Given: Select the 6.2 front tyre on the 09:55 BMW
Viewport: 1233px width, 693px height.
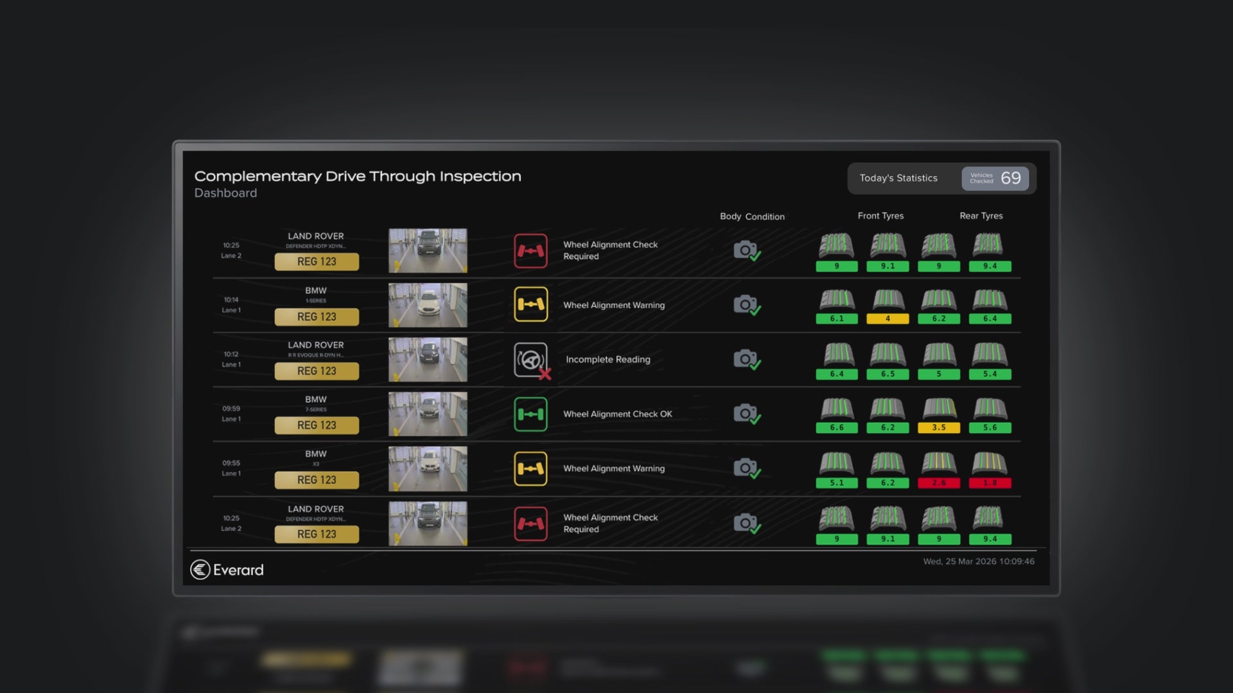Looking at the screenshot, I should pos(888,470).
